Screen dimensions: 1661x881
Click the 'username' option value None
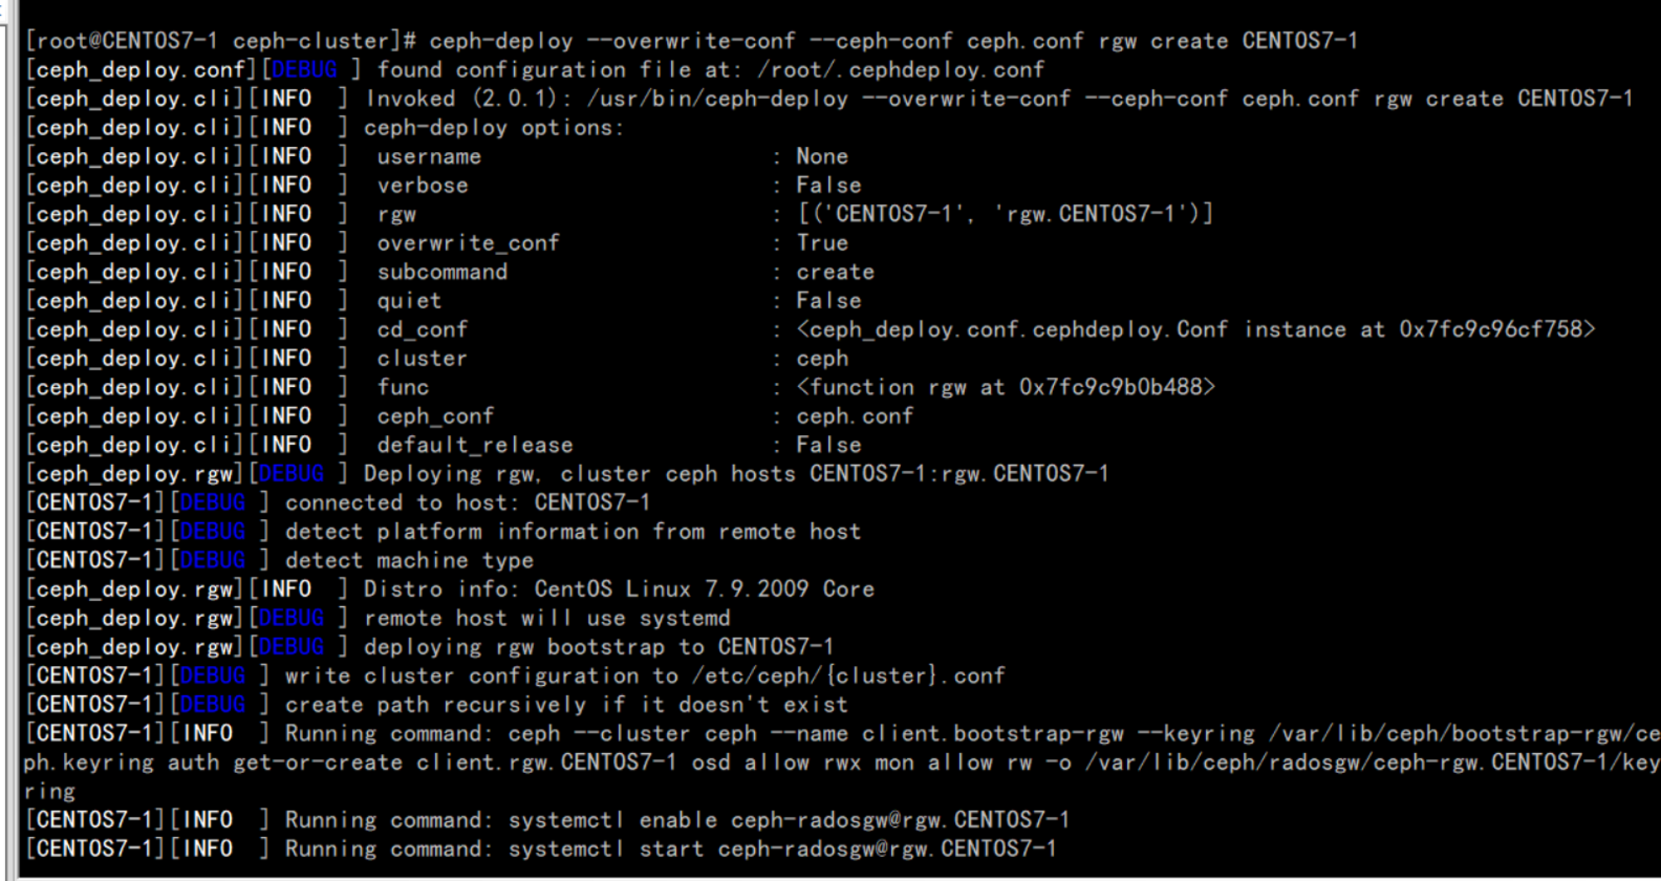click(822, 156)
